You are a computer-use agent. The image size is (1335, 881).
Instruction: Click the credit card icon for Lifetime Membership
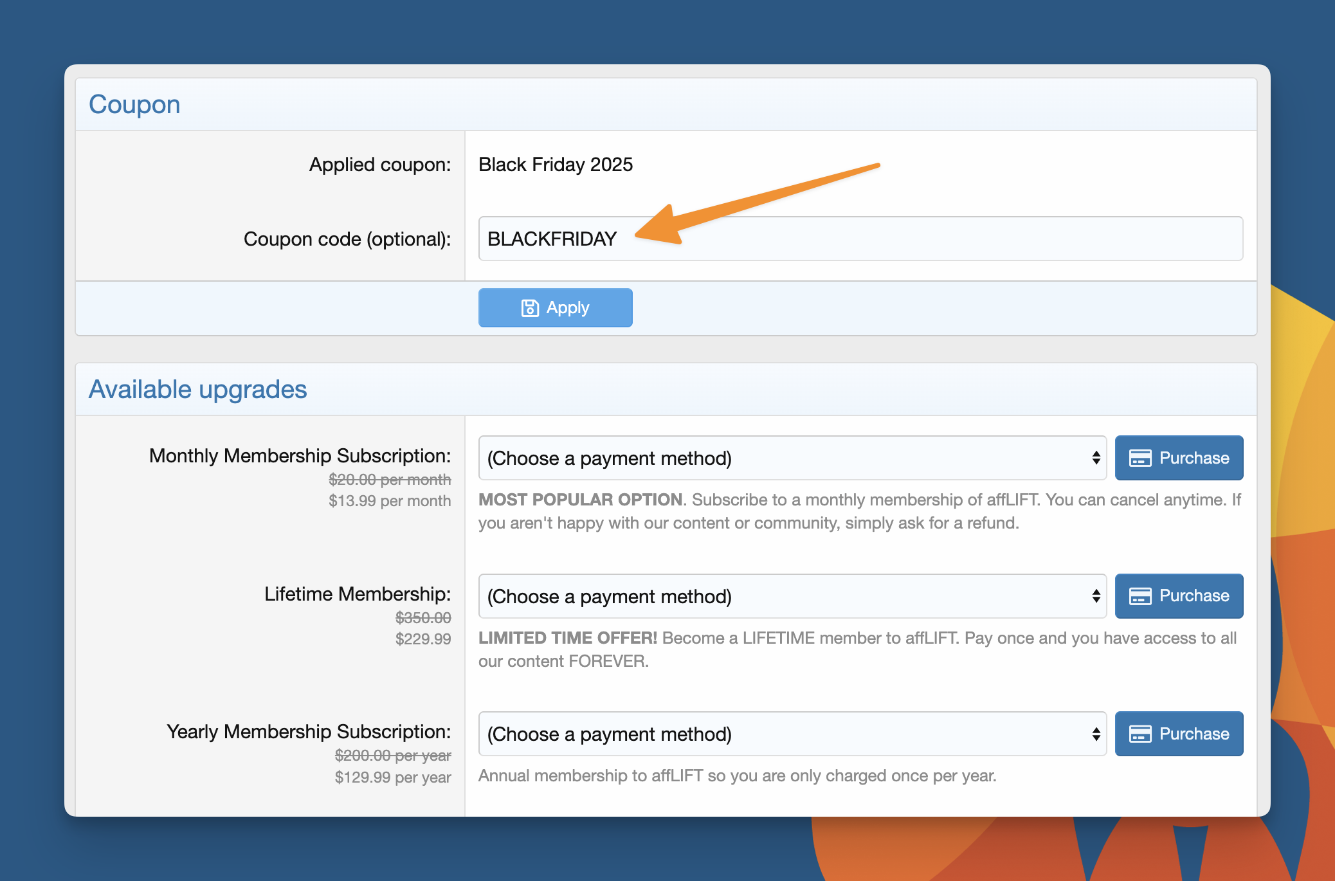(x=1140, y=596)
